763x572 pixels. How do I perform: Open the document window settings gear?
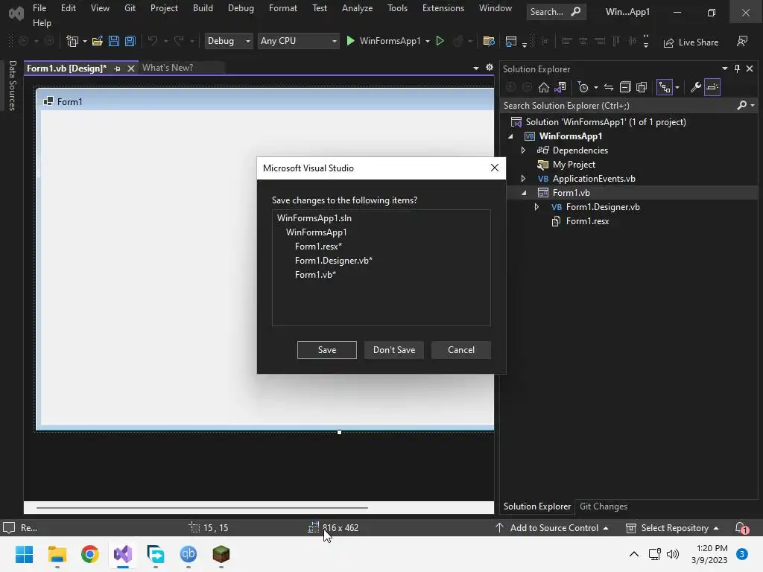click(x=489, y=68)
